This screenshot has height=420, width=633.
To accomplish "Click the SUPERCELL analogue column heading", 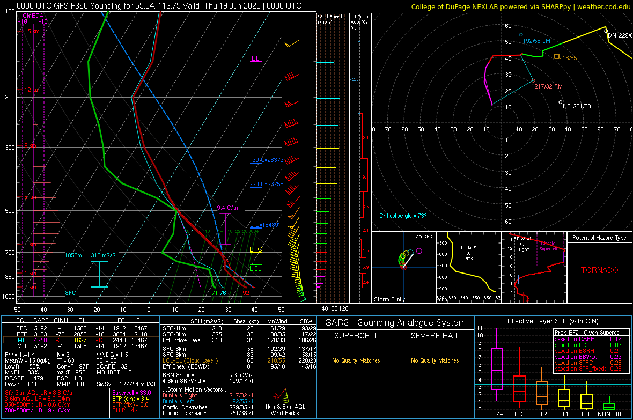I will (x=356, y=336).
